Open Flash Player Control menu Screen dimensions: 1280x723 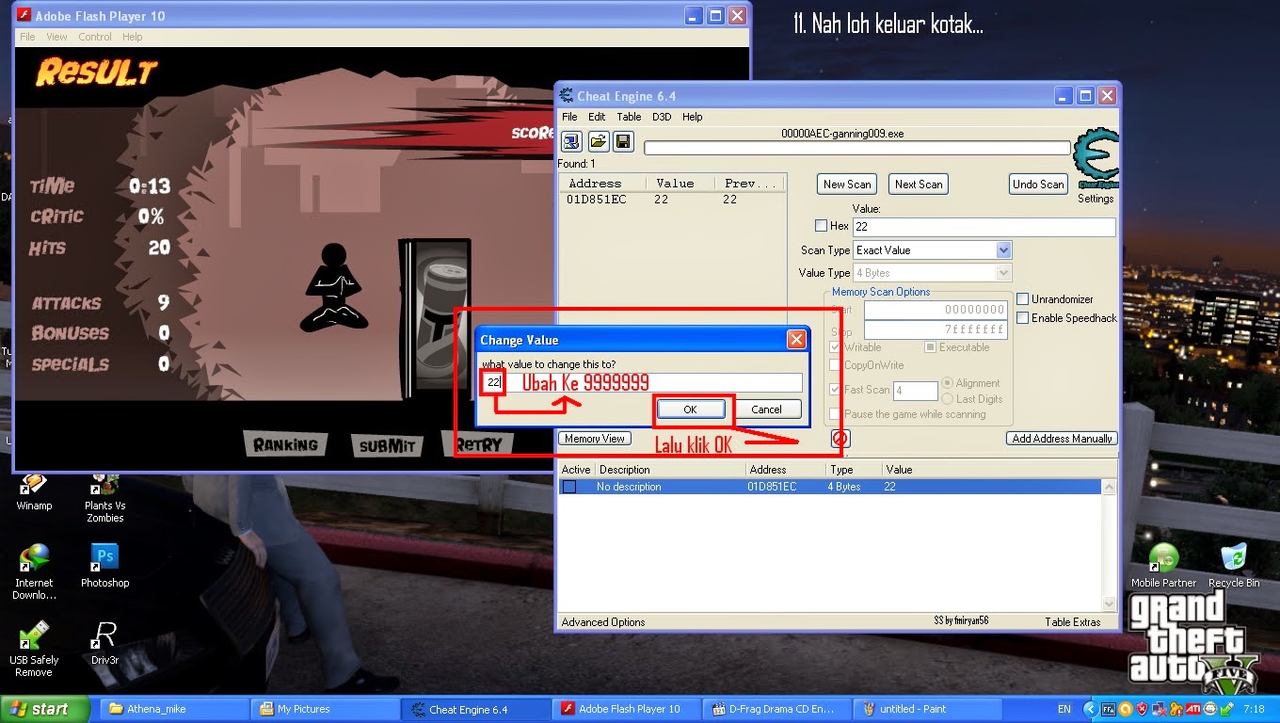pos(95,37)
